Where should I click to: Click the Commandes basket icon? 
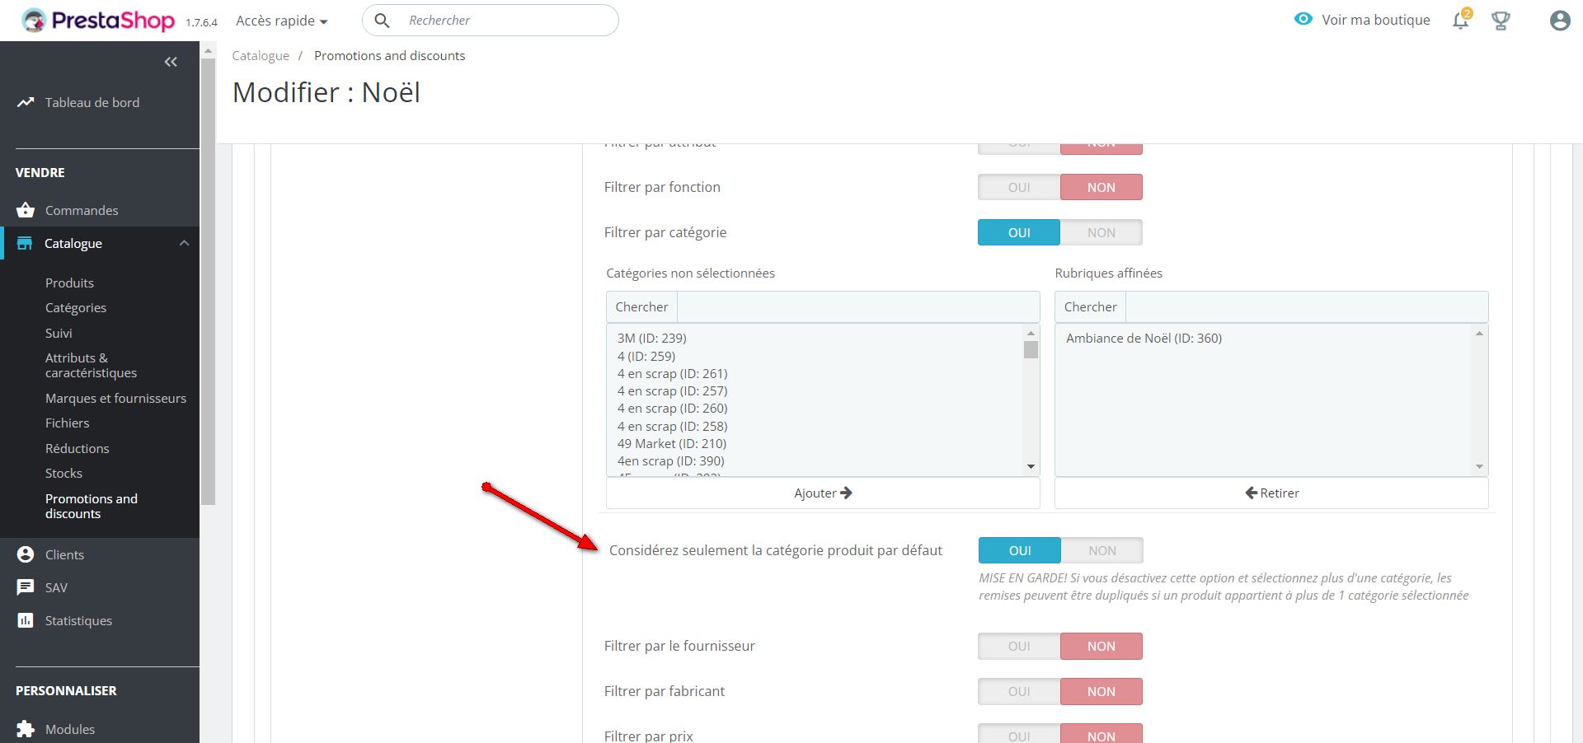pos(26,210)
